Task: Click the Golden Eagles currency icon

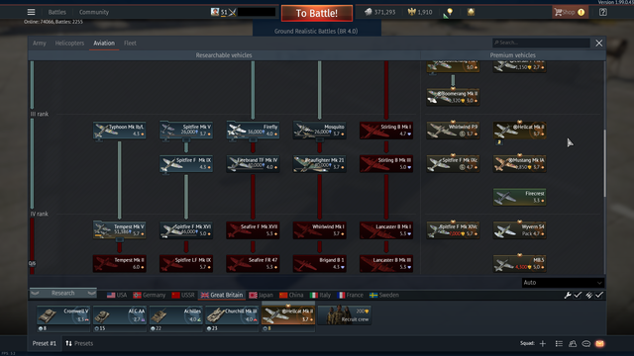Action: (x=412, y=12)
